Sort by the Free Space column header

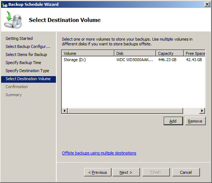[x=194, y=53]
